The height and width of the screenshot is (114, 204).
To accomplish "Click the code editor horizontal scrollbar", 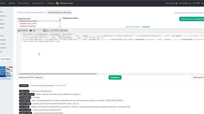I will (x=58, y=74).
